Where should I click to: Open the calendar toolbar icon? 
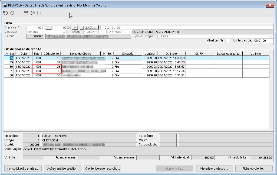[26, 13]
